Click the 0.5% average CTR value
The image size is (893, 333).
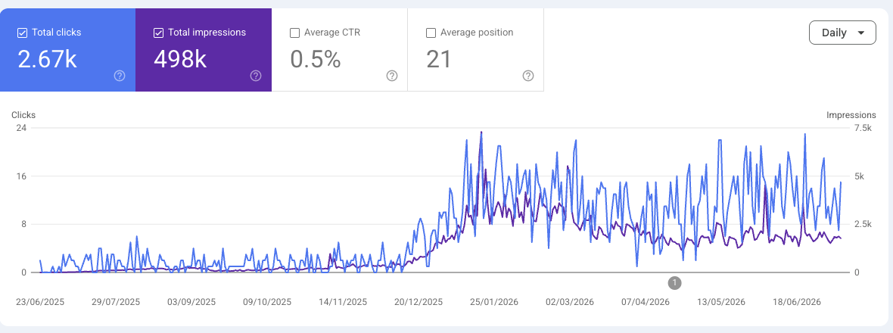tap(316, 58)
